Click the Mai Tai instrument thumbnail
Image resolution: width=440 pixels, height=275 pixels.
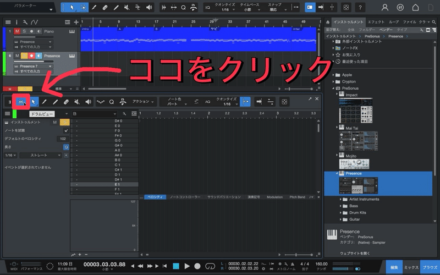click(x=359, y=141)
